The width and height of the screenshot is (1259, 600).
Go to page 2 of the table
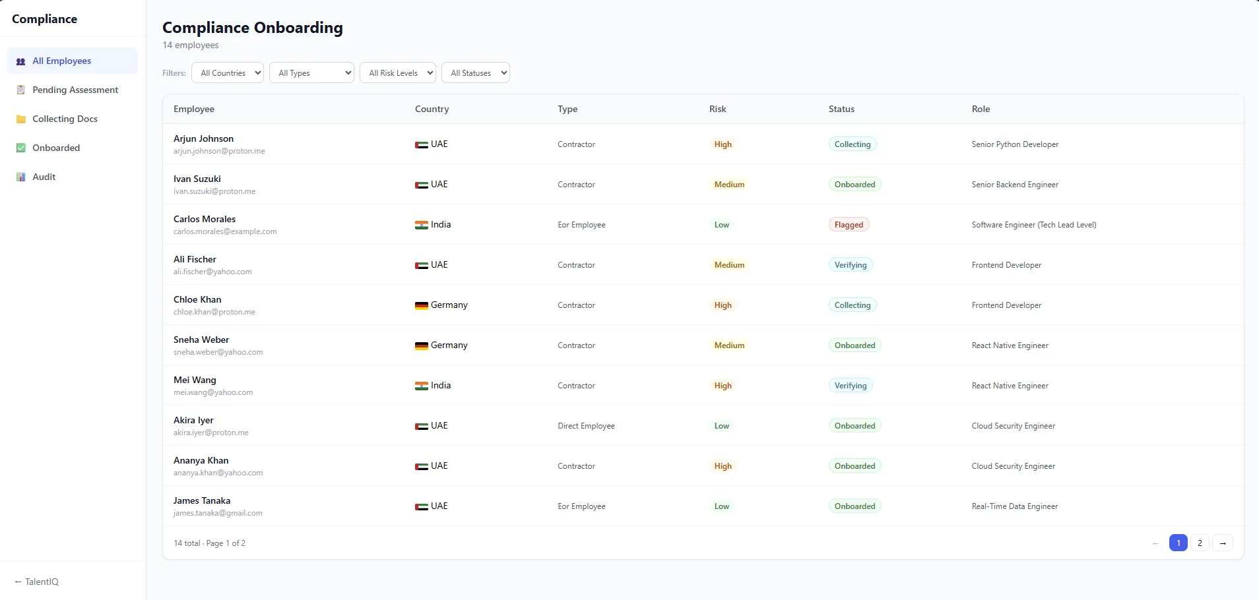click(1200, 543)
